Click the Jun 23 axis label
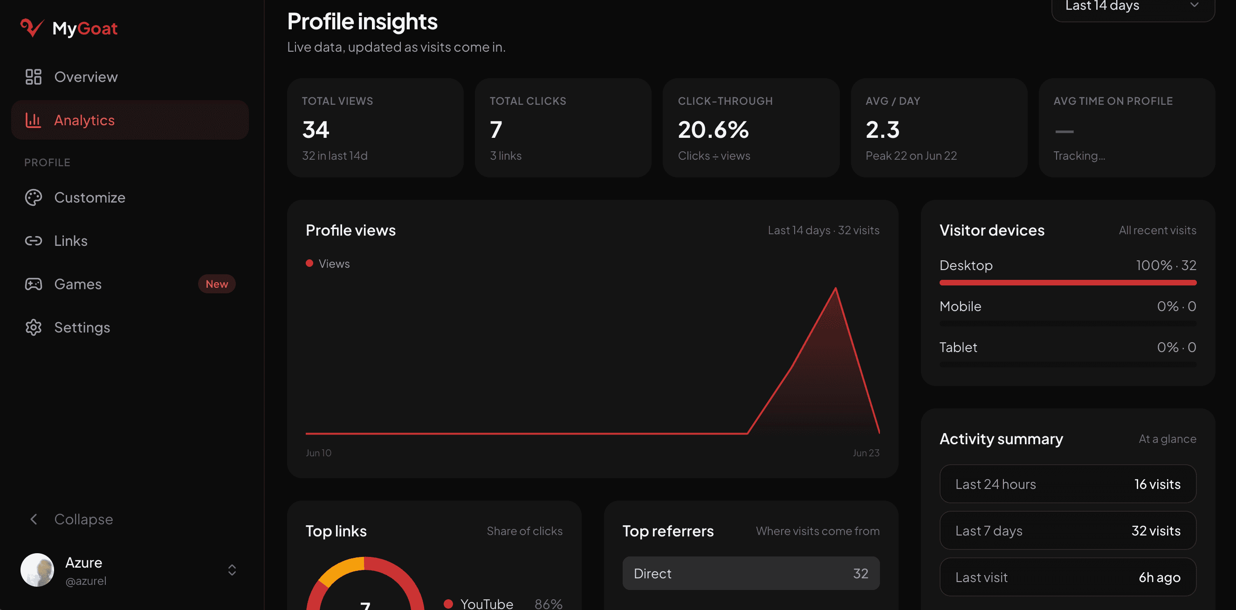Screen dimensions: 1236x610 866,453
